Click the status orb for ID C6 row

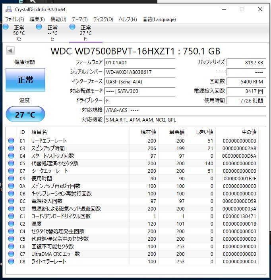pyautogui.click(x=11, y=246)
